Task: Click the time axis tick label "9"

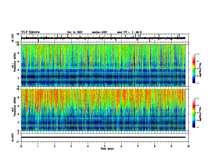Action: coord(171,146)
